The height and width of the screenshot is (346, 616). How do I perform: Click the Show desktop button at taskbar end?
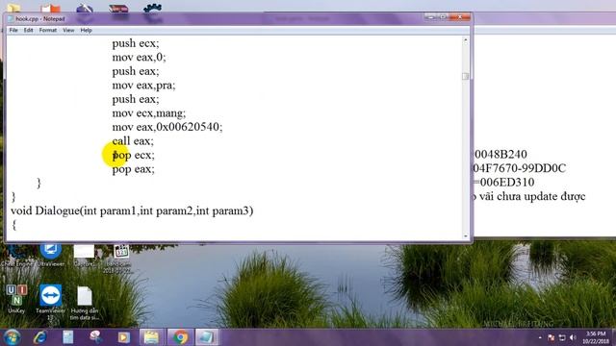[613, 337]
